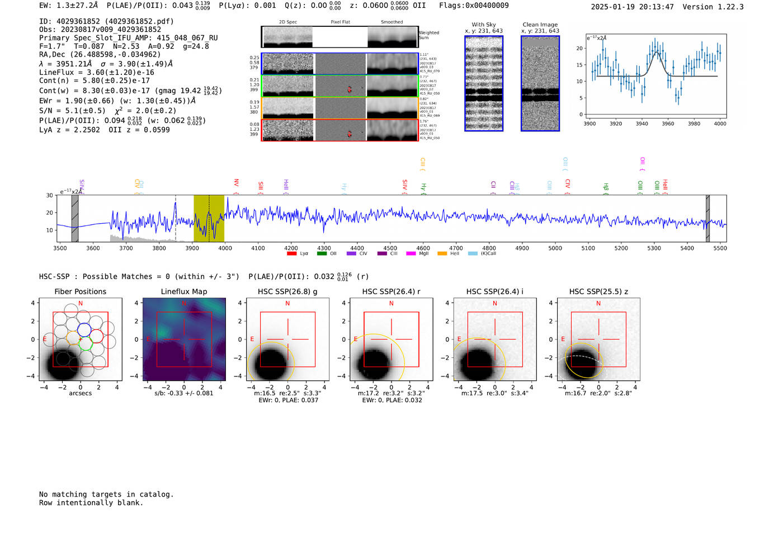
Task: Click the red SiII line marker label
Action: click(261, 187)
